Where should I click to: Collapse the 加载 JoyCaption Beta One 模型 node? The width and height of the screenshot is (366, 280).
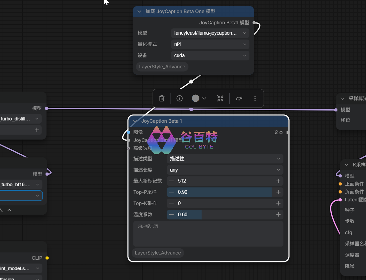coord(139,12)
